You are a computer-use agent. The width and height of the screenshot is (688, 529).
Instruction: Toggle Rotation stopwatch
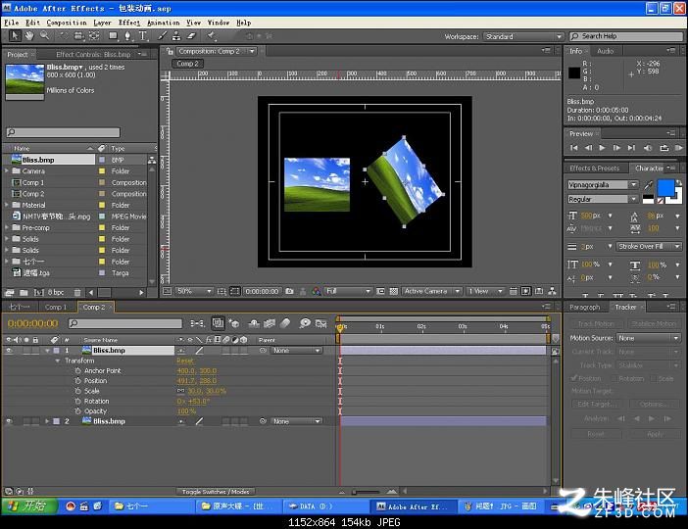(78, 401)
